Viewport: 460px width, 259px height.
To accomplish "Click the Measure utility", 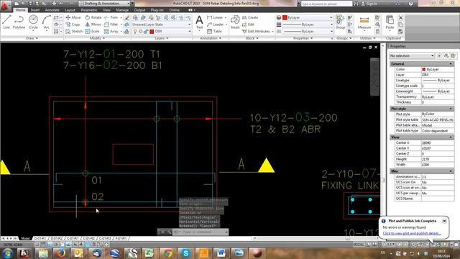I will (x=364, y=22).
